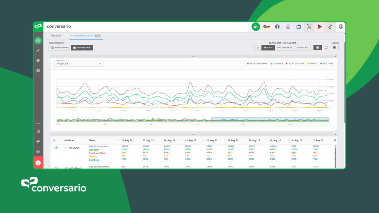The height and width of the screenshot is (213, 379).
Task: Open the chip processor icon in sidebar
Action: click(x=38, y=60)
